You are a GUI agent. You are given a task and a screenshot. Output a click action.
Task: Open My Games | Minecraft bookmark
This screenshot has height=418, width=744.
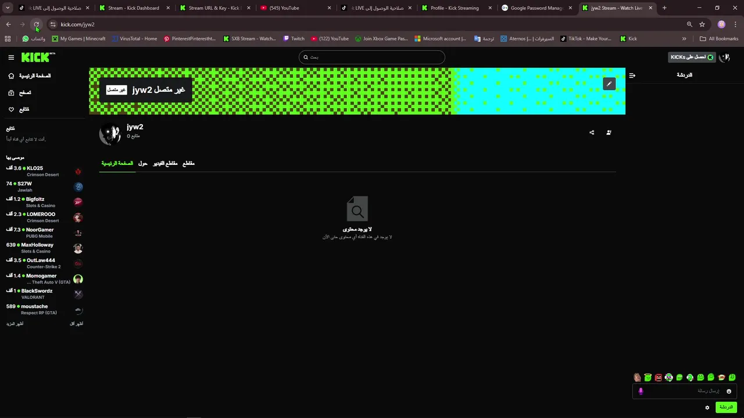[78, 39]
